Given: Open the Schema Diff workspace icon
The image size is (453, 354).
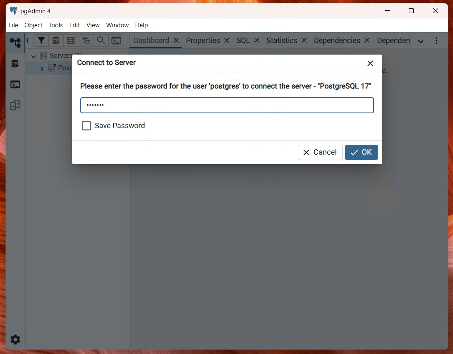Looking at the screenshot, I should (15, 105).
